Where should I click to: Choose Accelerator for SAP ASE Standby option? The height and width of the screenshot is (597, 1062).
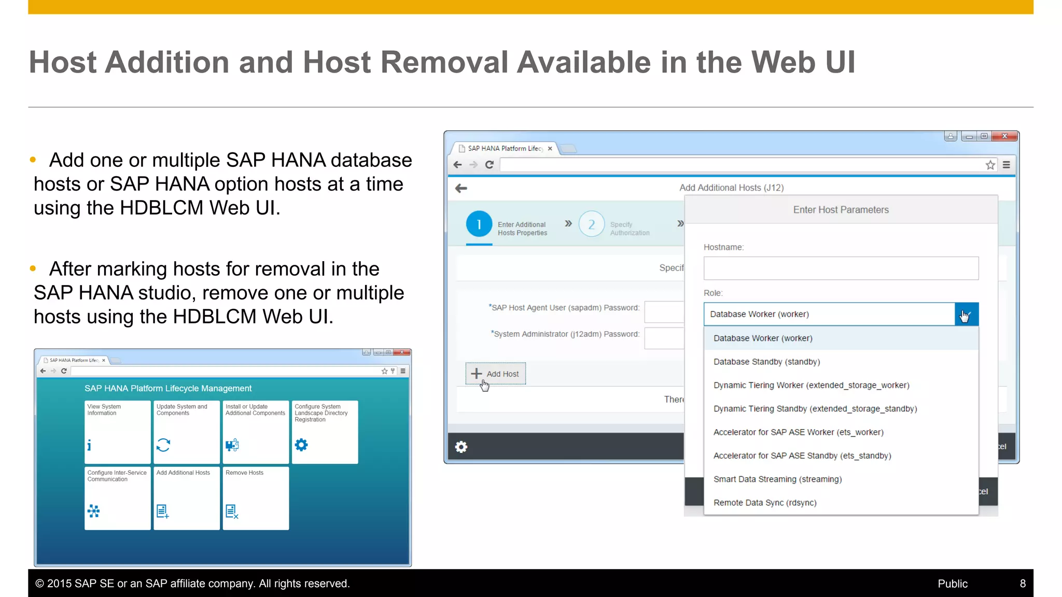(841, 456)
